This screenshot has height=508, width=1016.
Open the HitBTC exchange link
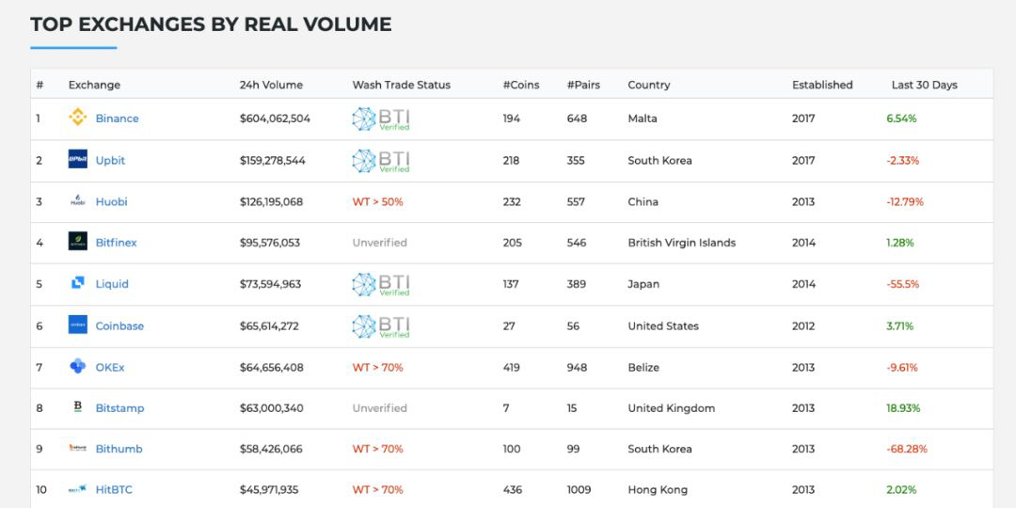coord(114,490)
